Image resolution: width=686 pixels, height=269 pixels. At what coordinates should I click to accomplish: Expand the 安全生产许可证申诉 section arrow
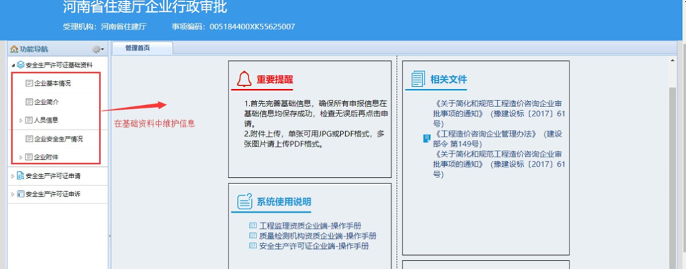click(x=13, y=194)
